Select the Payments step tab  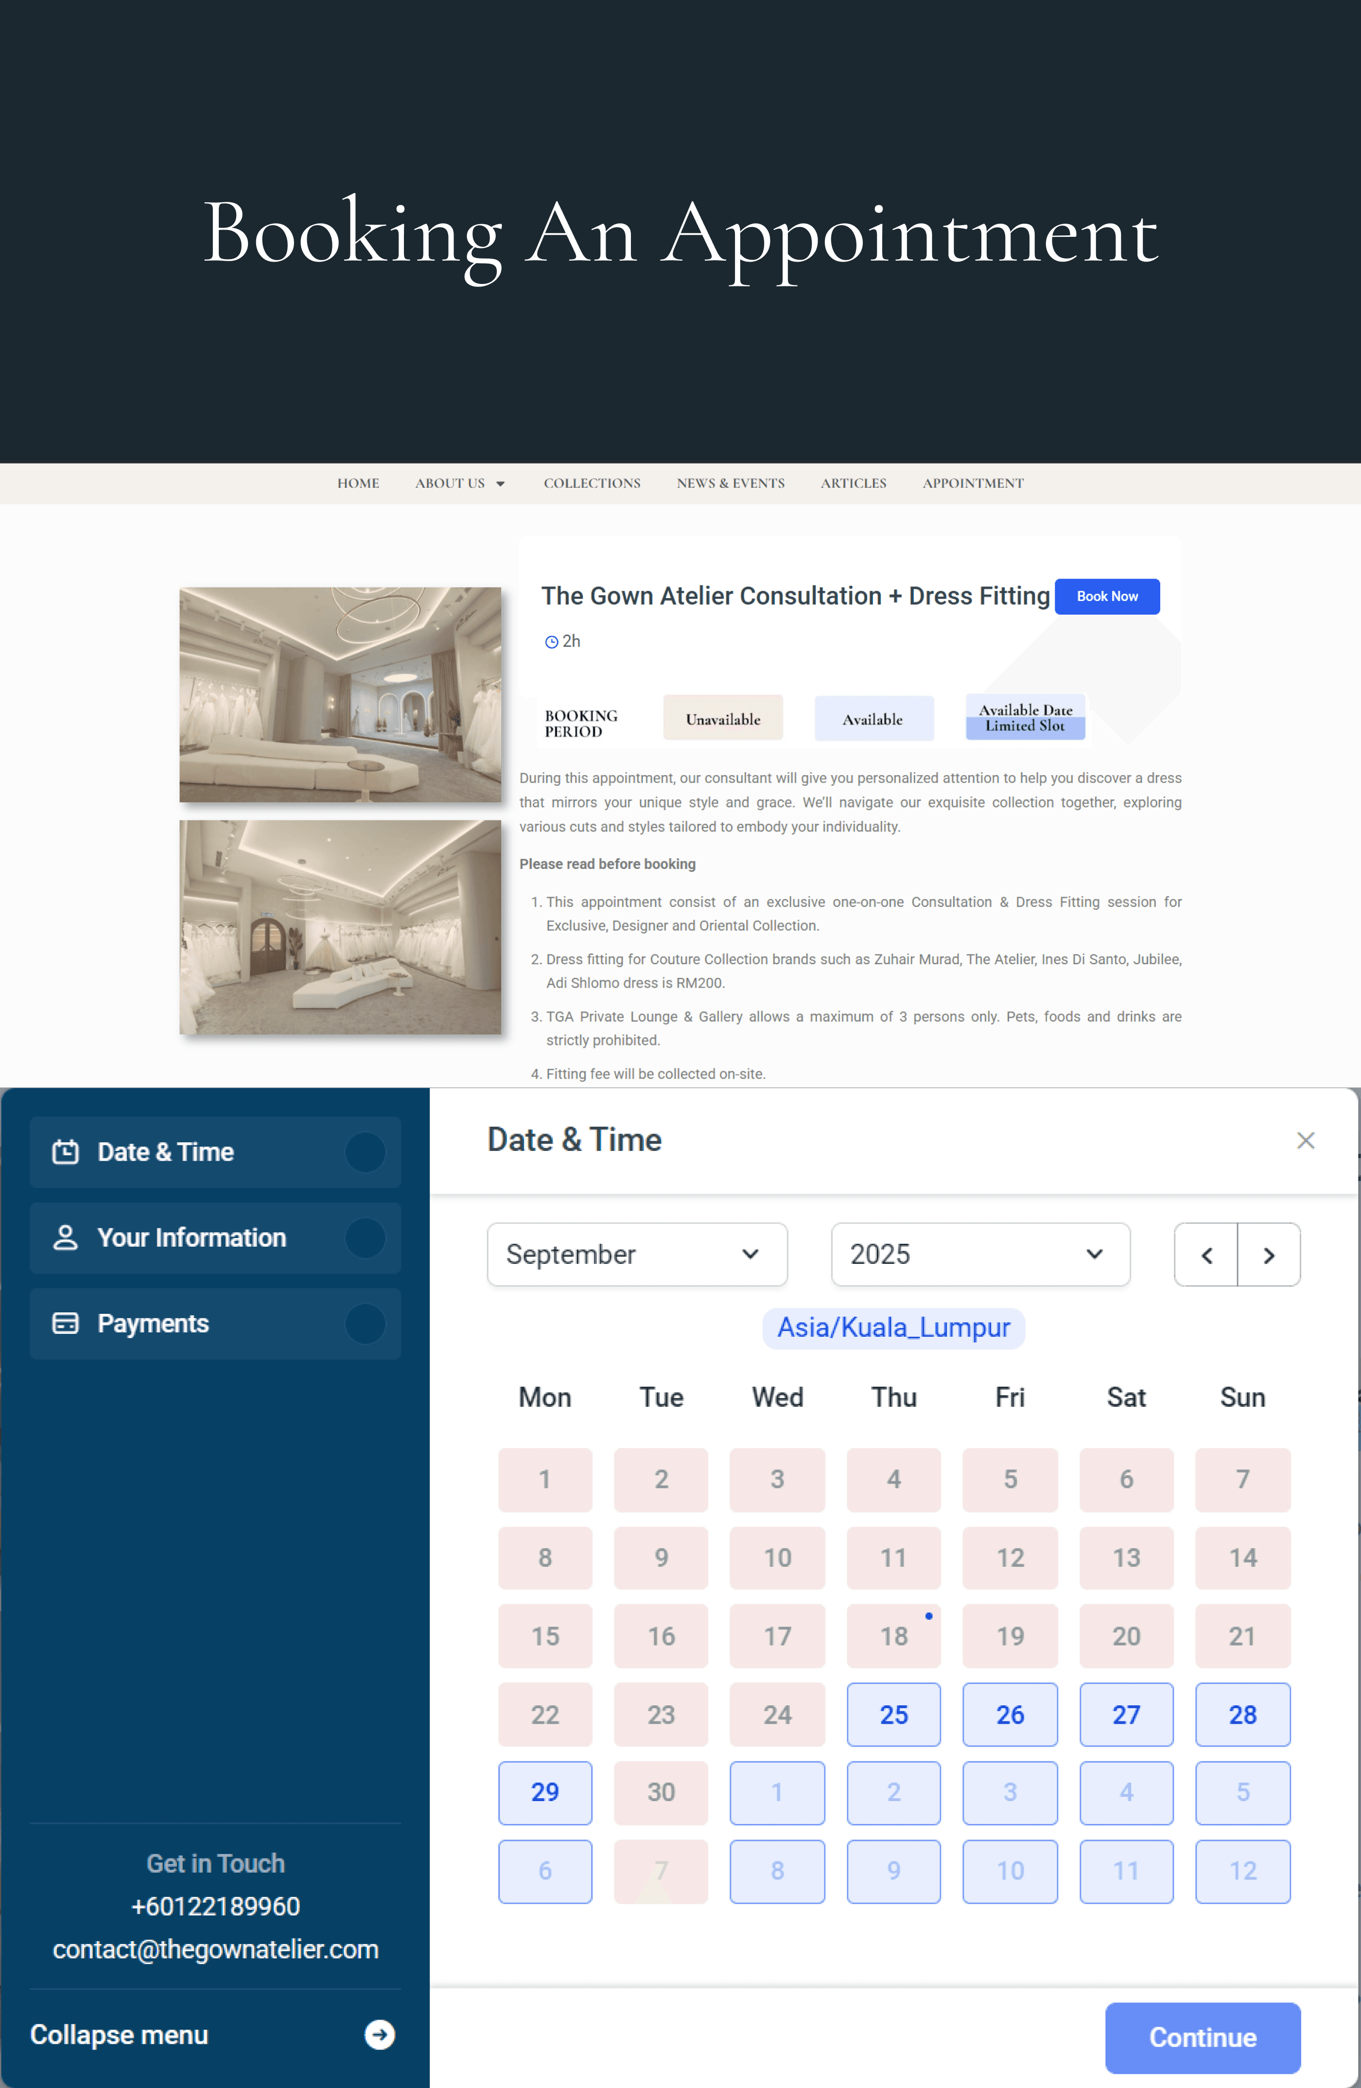tap(215, 1323)
